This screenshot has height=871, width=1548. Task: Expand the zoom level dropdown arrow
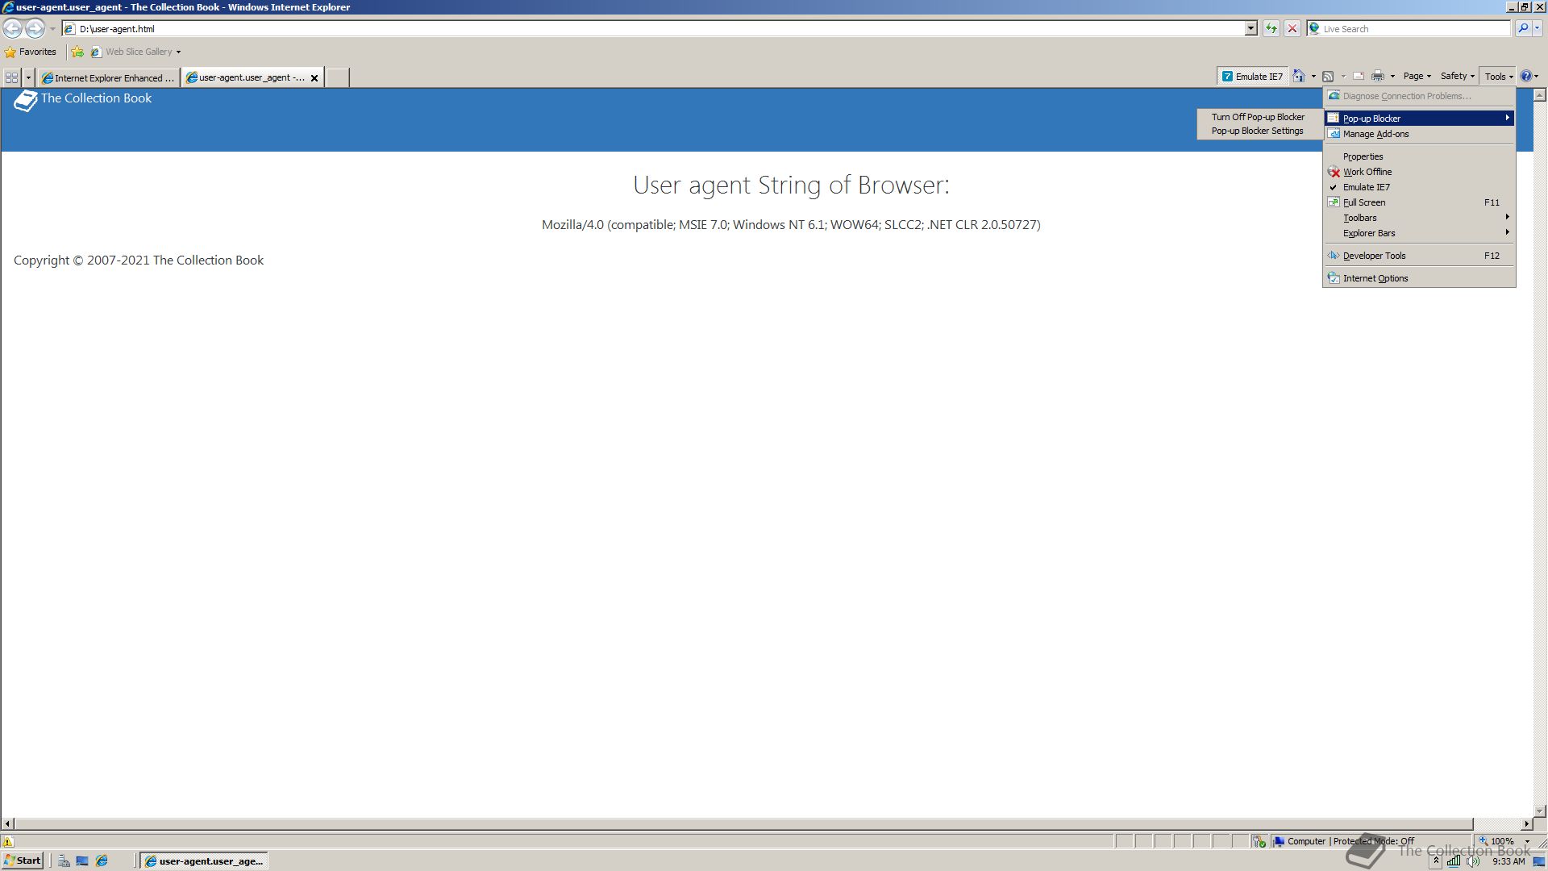[1527, 841]
